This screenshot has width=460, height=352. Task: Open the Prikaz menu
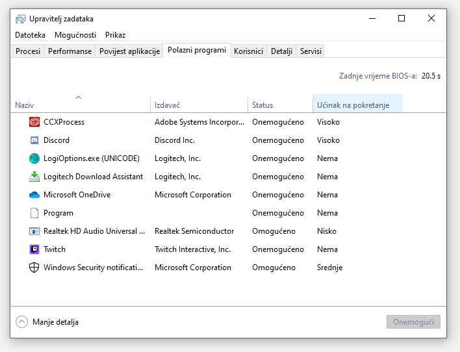click(x=114, y=35)
